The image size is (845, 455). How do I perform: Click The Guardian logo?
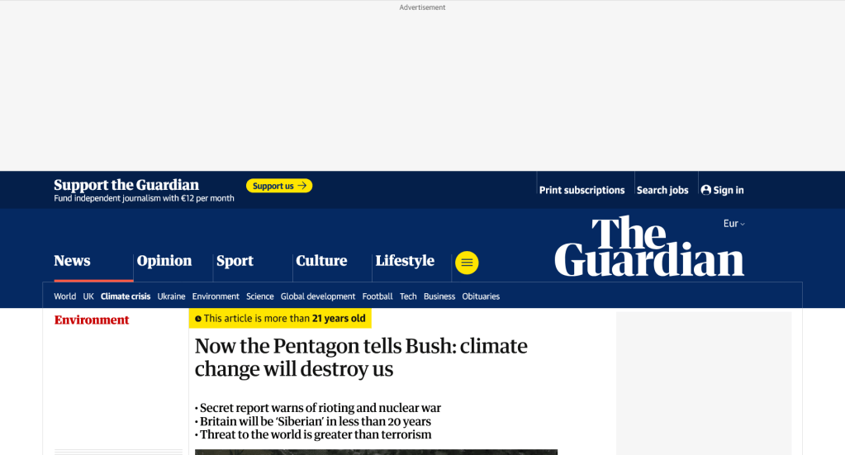(648, 246)
